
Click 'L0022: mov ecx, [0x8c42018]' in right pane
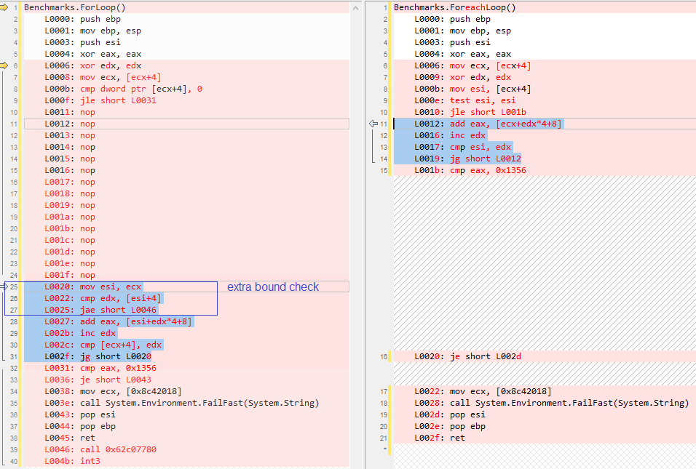pyautogui.click(x=483, y=391)
